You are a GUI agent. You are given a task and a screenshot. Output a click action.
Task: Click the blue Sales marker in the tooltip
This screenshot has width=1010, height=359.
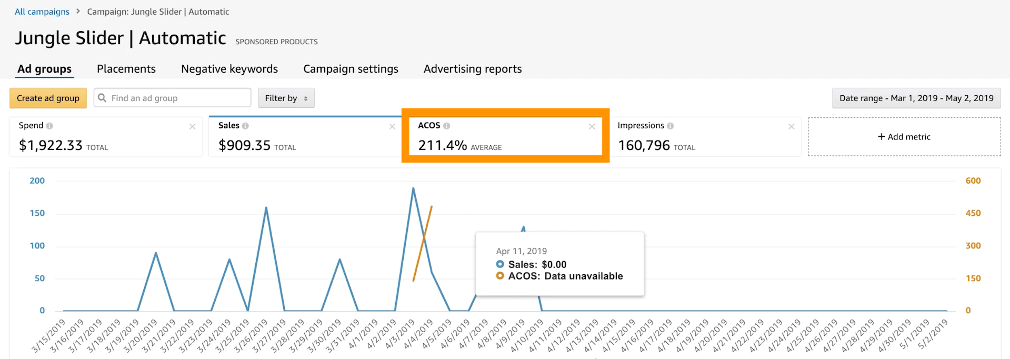point(500,264)
